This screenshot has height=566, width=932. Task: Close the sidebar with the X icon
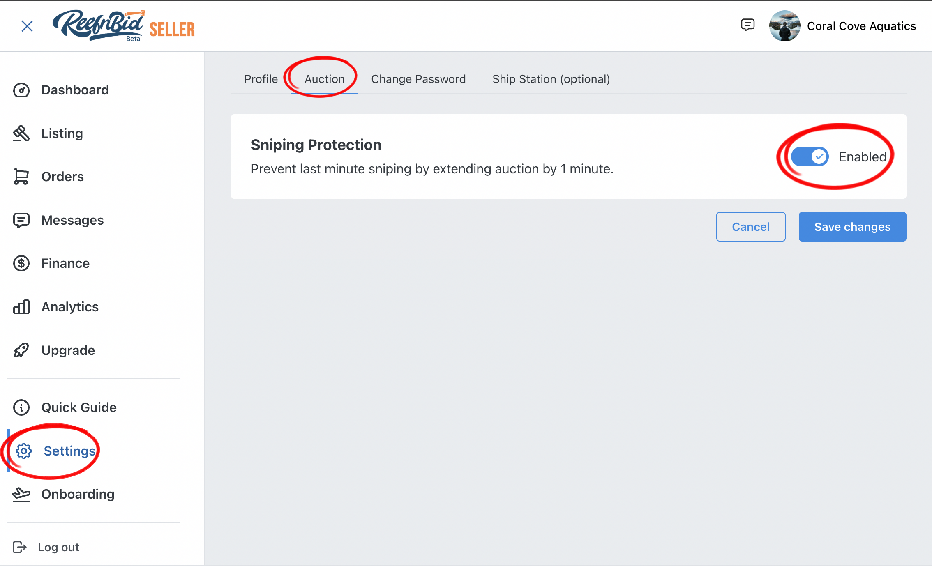click(27, 26)
